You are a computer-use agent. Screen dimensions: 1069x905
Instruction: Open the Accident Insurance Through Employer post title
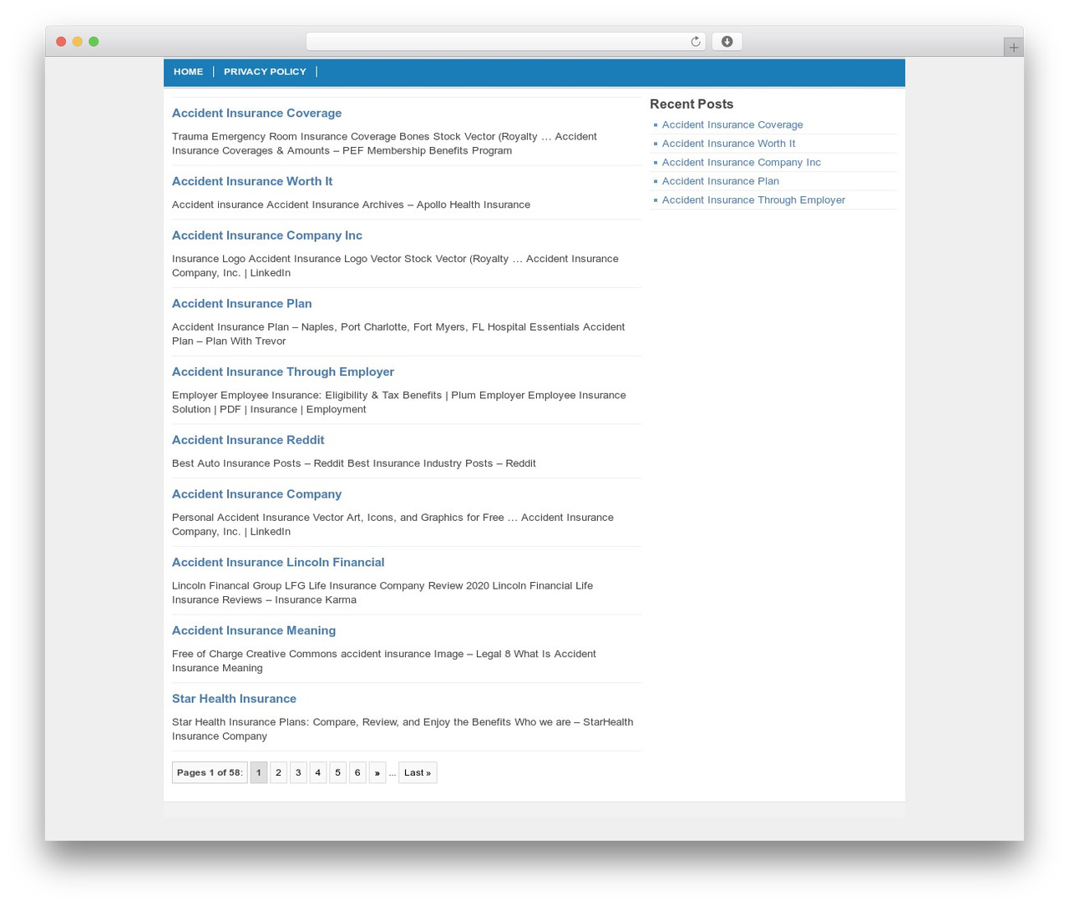[283, 372]
